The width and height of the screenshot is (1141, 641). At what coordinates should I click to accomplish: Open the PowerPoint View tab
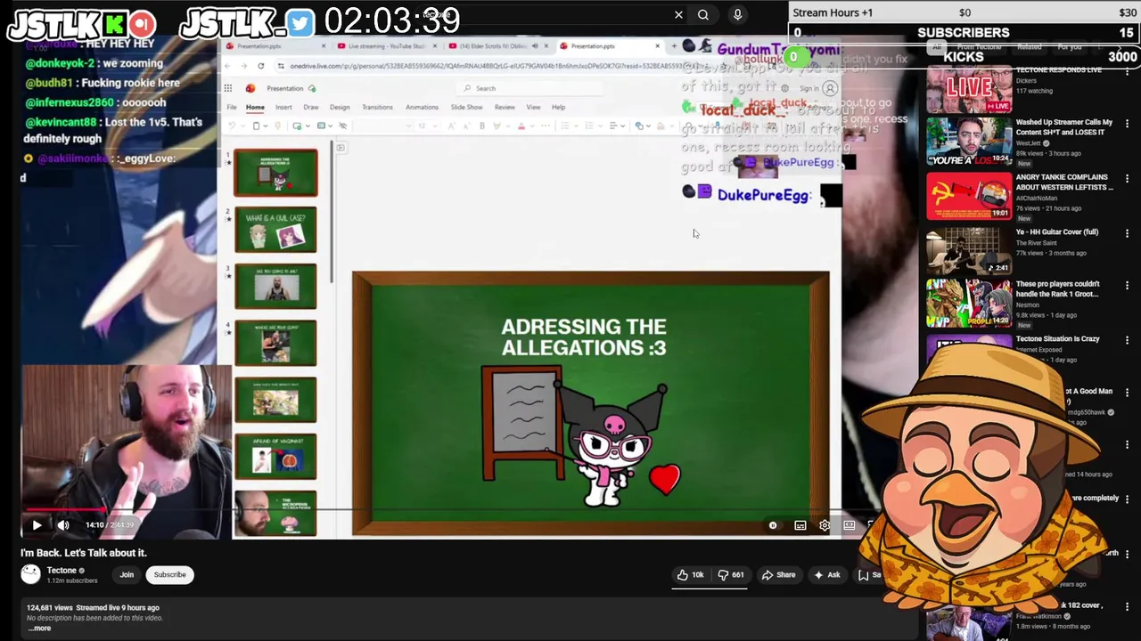click(533, 107)
